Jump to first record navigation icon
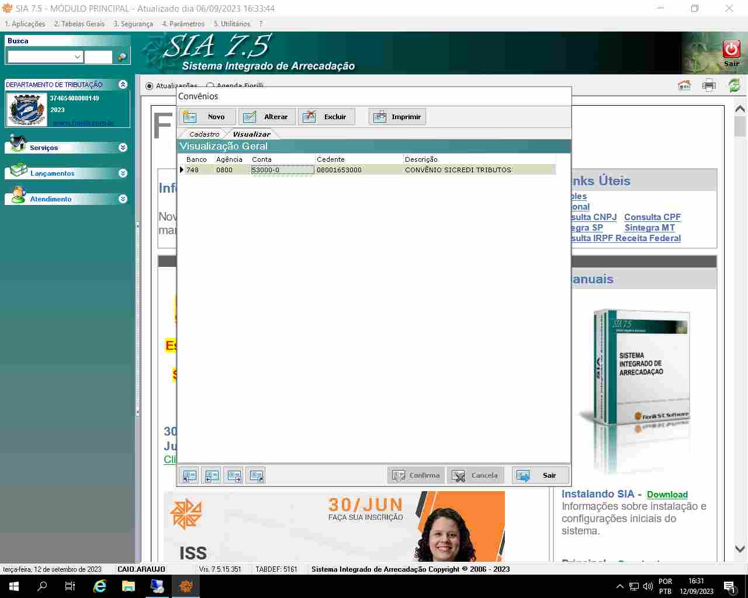The image size is (748, 598). pyautogui.click(x=189, y=475)
